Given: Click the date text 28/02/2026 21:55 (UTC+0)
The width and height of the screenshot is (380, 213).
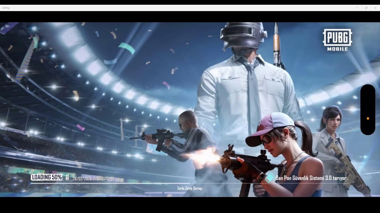Looking at the screenshot, I should [94, 179].
